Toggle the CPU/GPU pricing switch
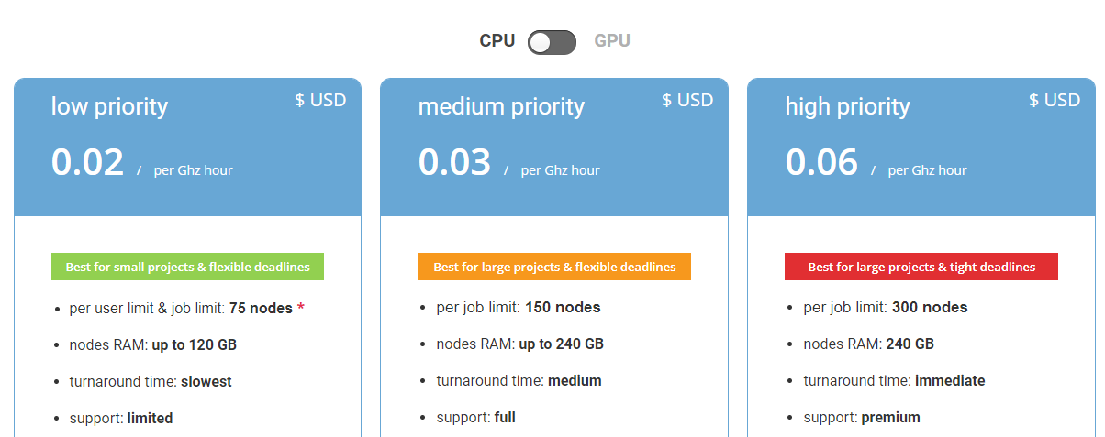 click(x=552, y=42)
